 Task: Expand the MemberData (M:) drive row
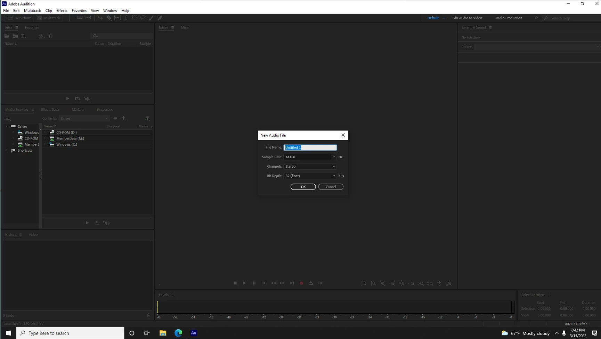45,138
